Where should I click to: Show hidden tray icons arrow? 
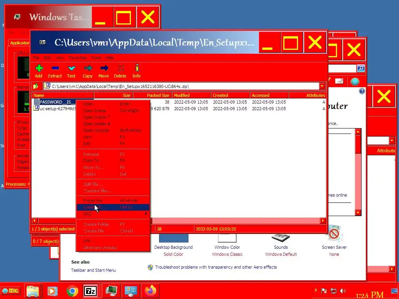[x=316, y=290]
